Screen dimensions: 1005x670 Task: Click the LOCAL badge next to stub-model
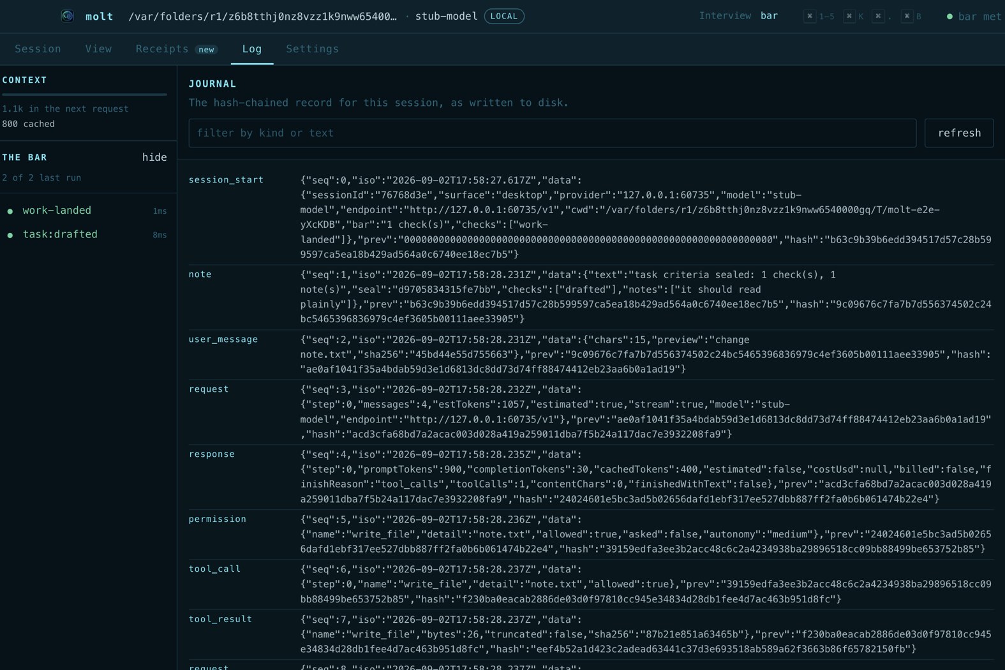click(504, 16)
